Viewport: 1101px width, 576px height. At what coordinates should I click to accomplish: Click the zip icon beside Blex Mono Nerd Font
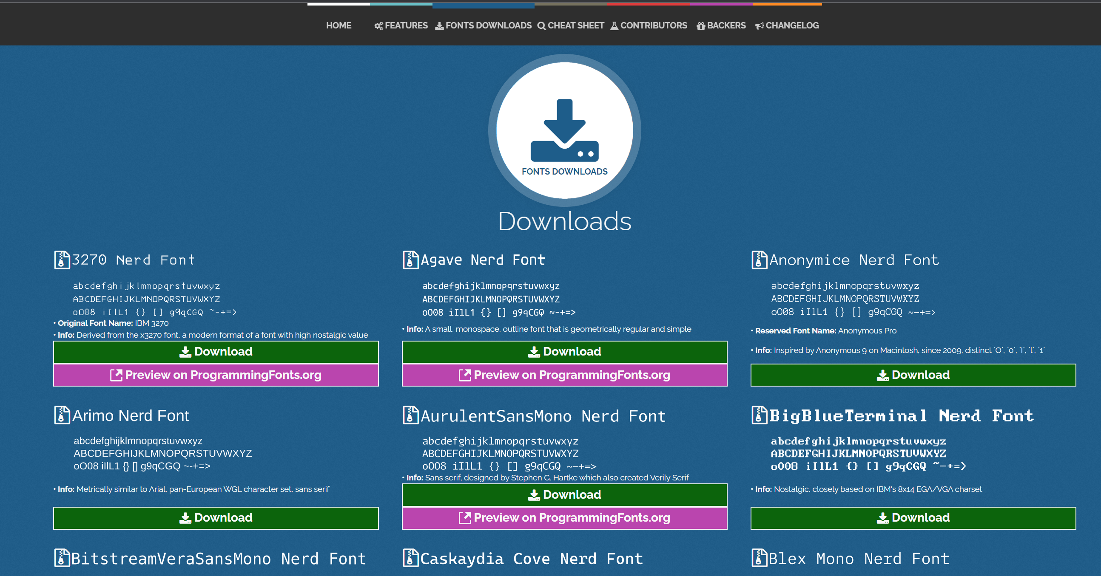tap(759, 558)
